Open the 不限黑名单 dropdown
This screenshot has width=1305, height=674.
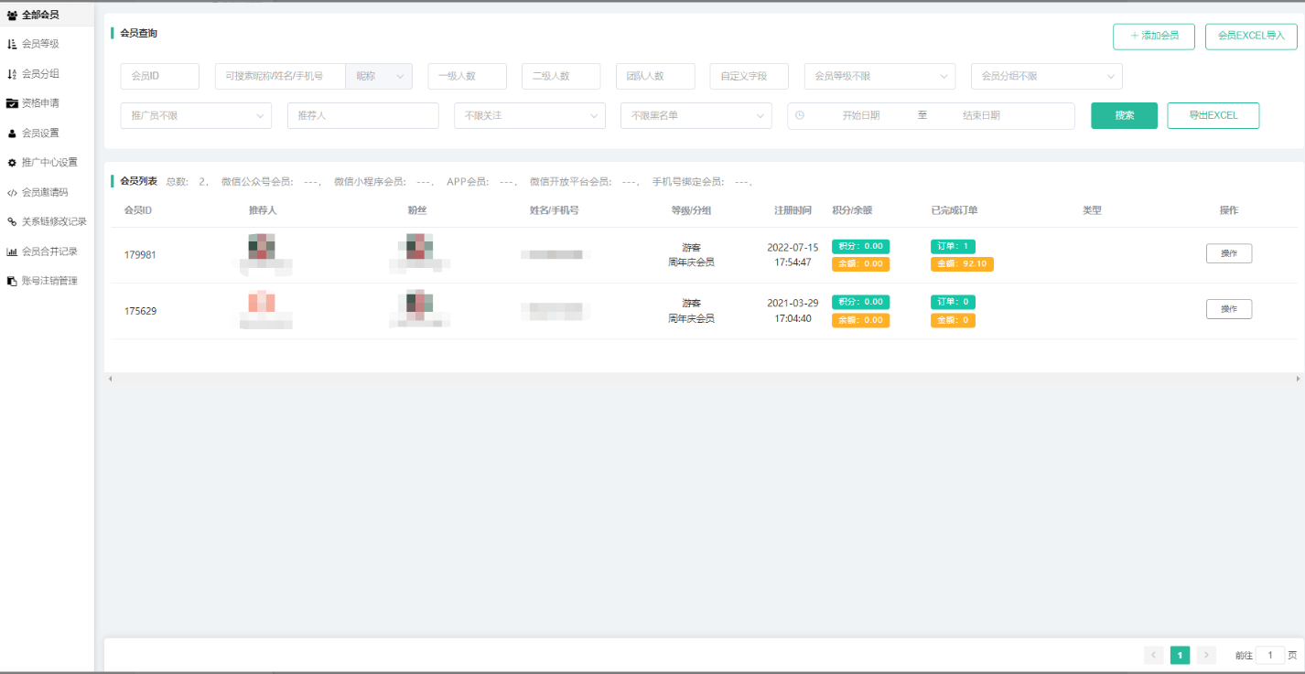coord(696,116)
